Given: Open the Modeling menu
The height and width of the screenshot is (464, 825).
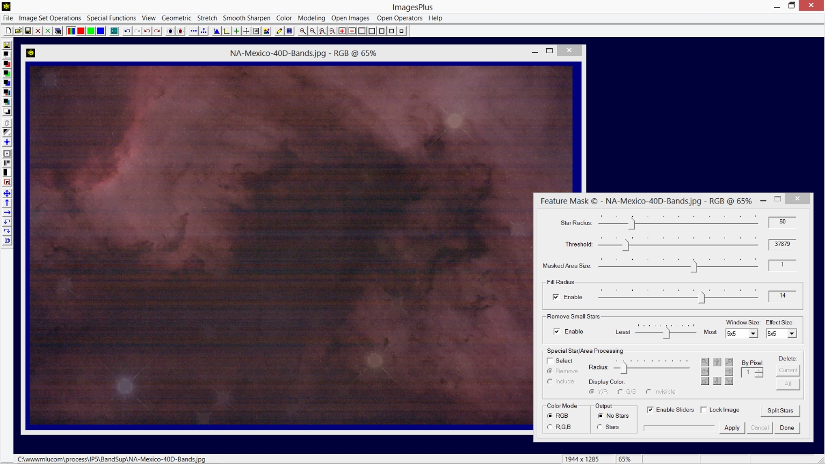Looking at the screenshot, I should [x=312, y=18].
